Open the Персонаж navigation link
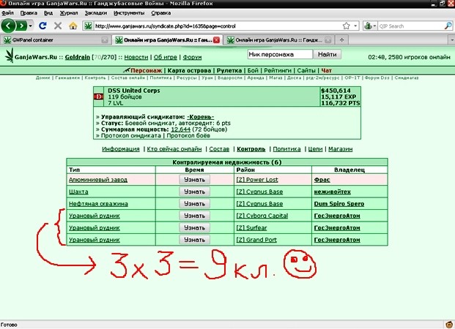The image size is (455, 329). click(x=146, y=70)
